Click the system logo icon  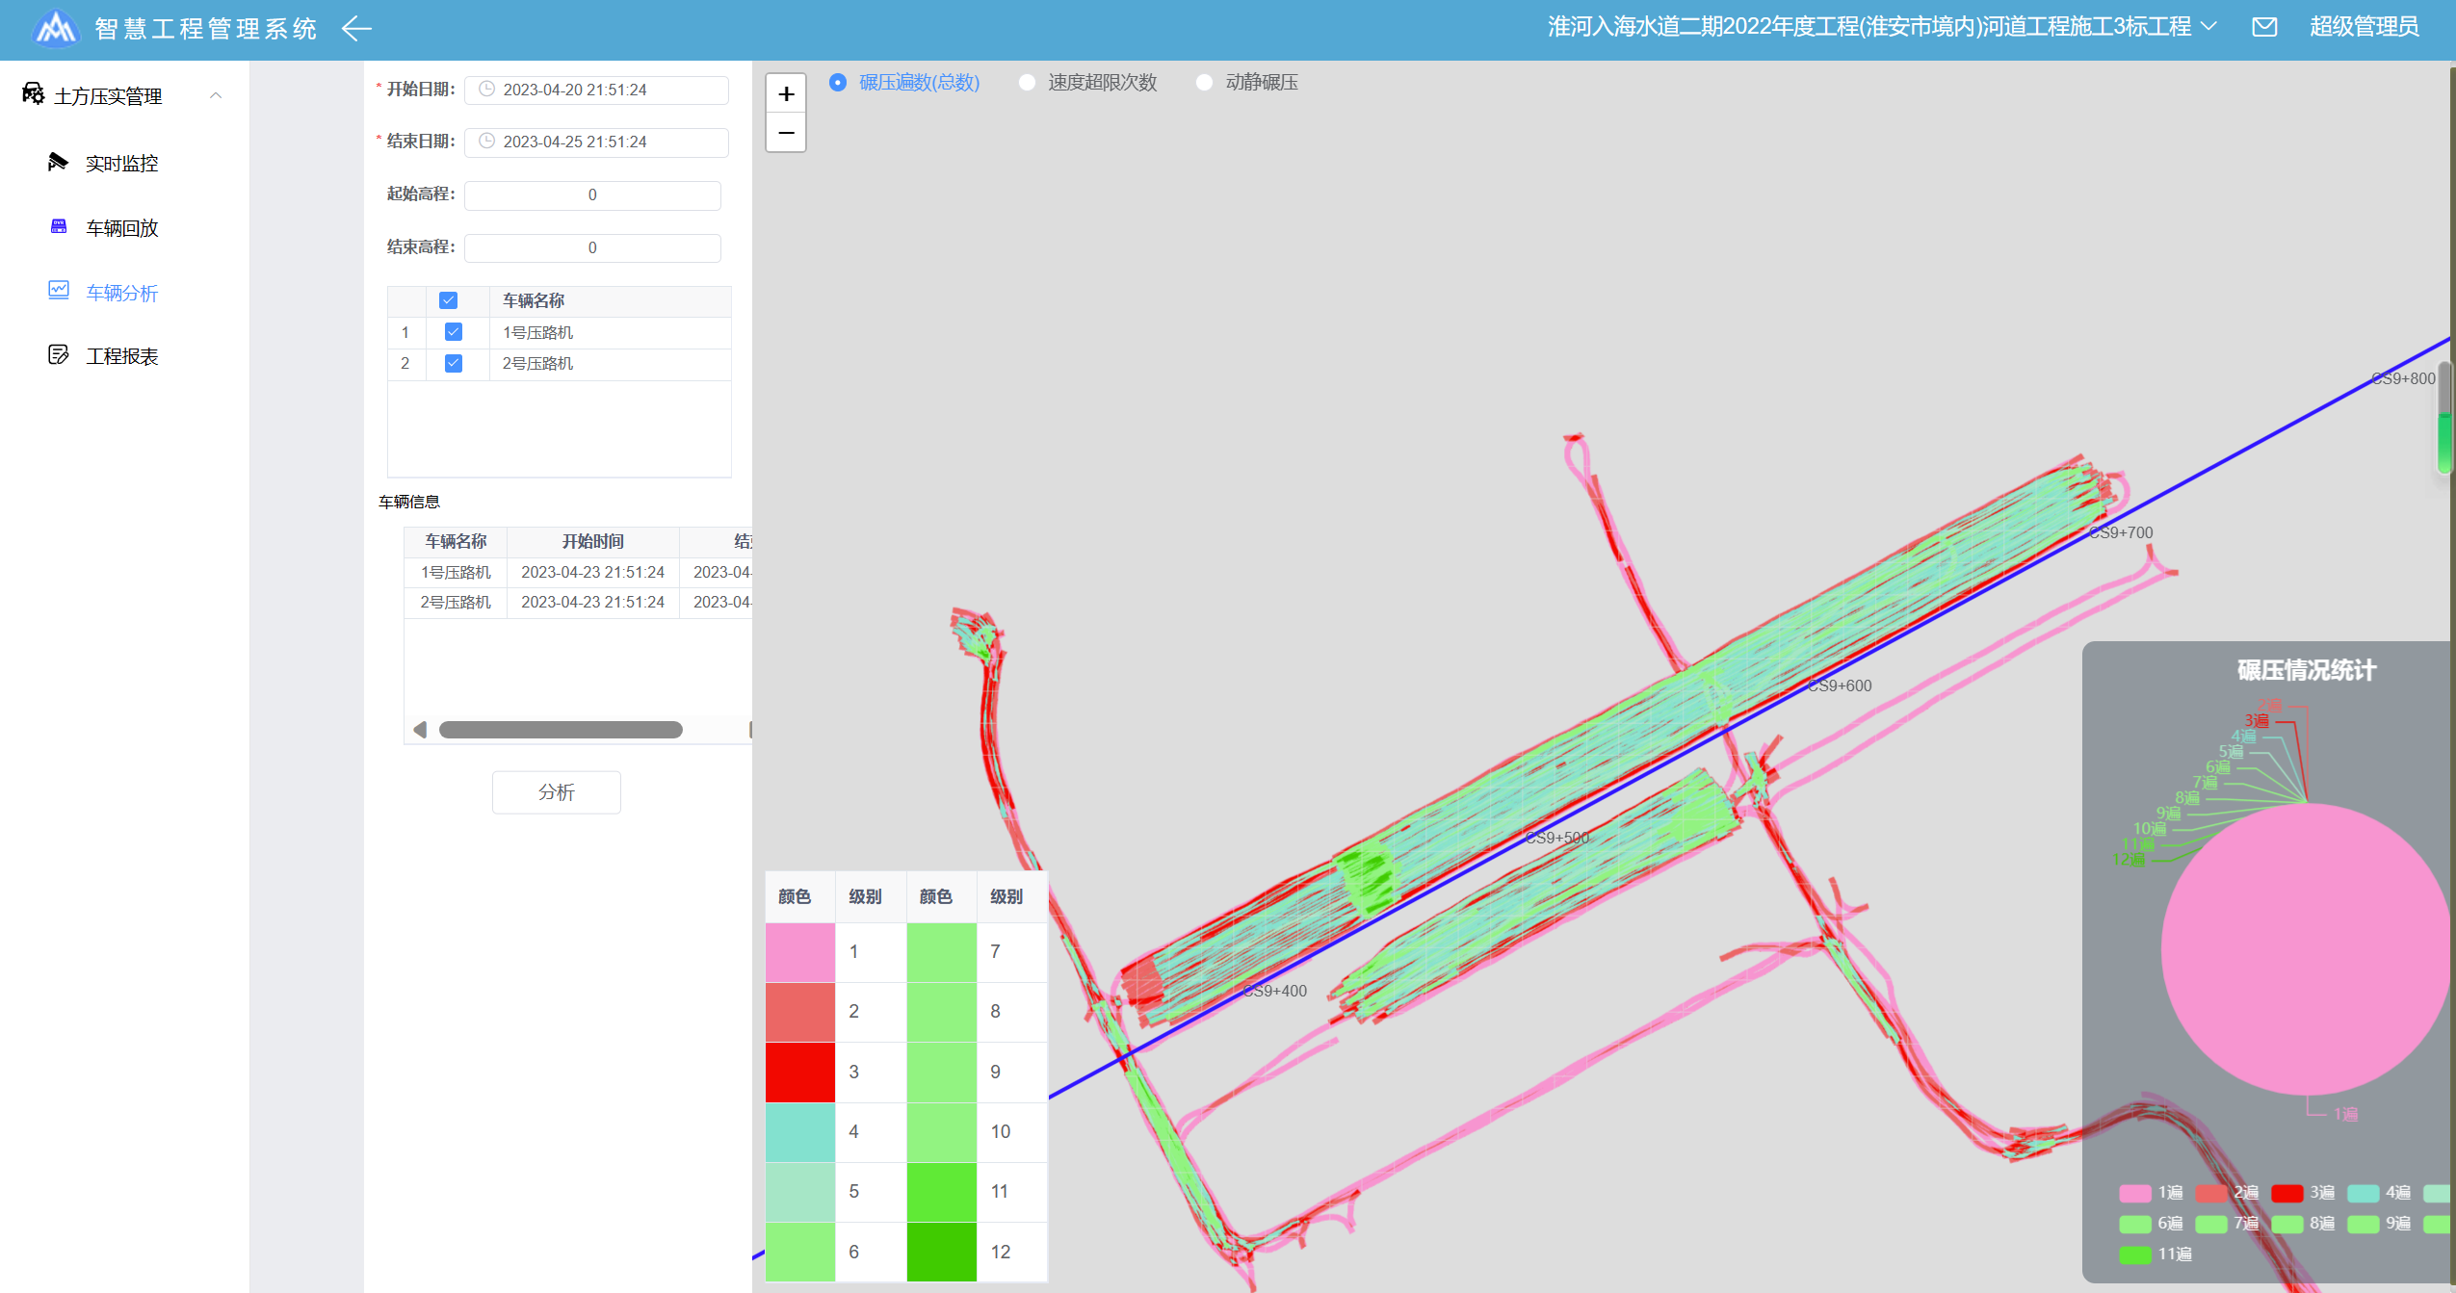point(56,29)
